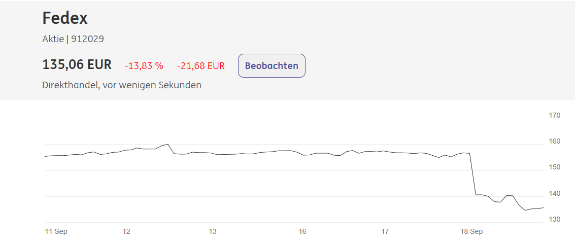Click the 160 price axis label
Image resolution: width=575 pixels, height=244 pixels.
[554, 141]
